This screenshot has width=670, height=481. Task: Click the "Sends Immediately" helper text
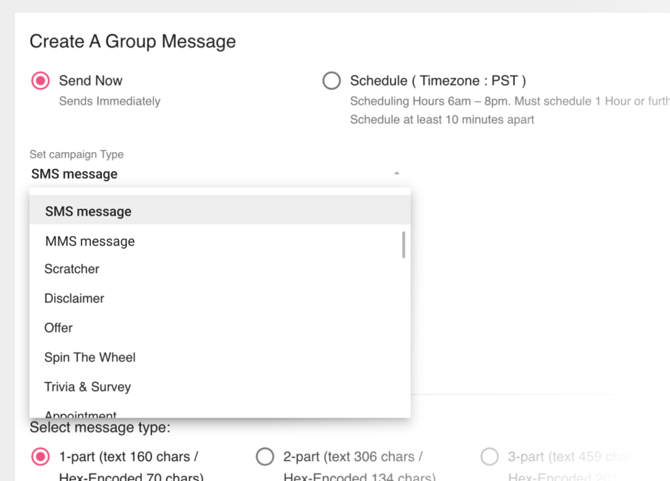[109, 101]
